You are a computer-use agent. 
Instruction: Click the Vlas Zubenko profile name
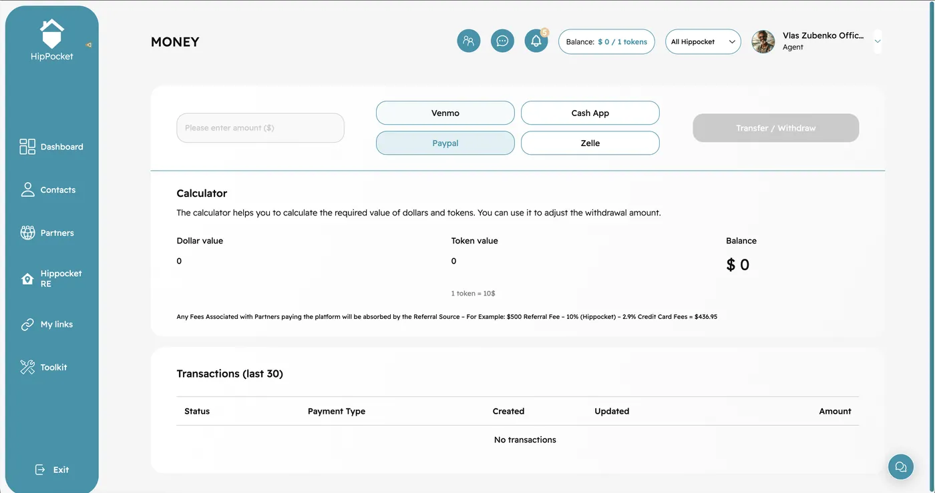click(823, 36)
